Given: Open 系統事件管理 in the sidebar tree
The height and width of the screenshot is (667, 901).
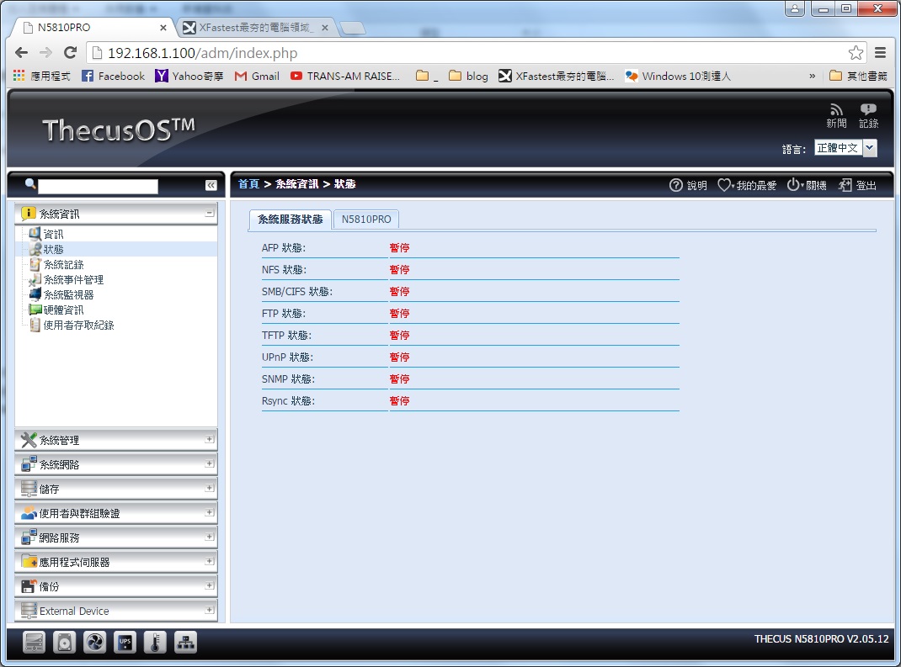Looking at the screenshot, I should [73, 279].
